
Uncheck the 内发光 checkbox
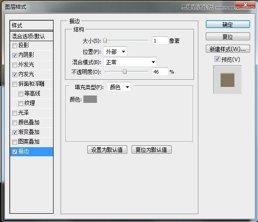tap(14, 74)
